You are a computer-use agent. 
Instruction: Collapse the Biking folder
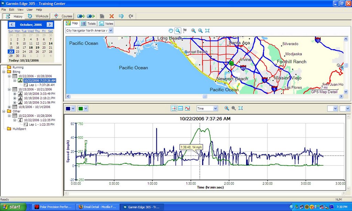(x=4, y=72)
